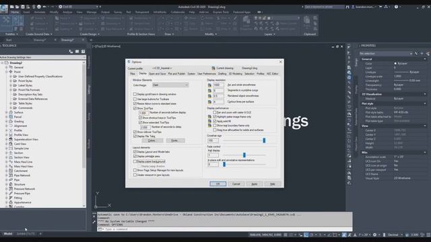
Task: Click Help button in Options dialog
Action: (272, 184)
